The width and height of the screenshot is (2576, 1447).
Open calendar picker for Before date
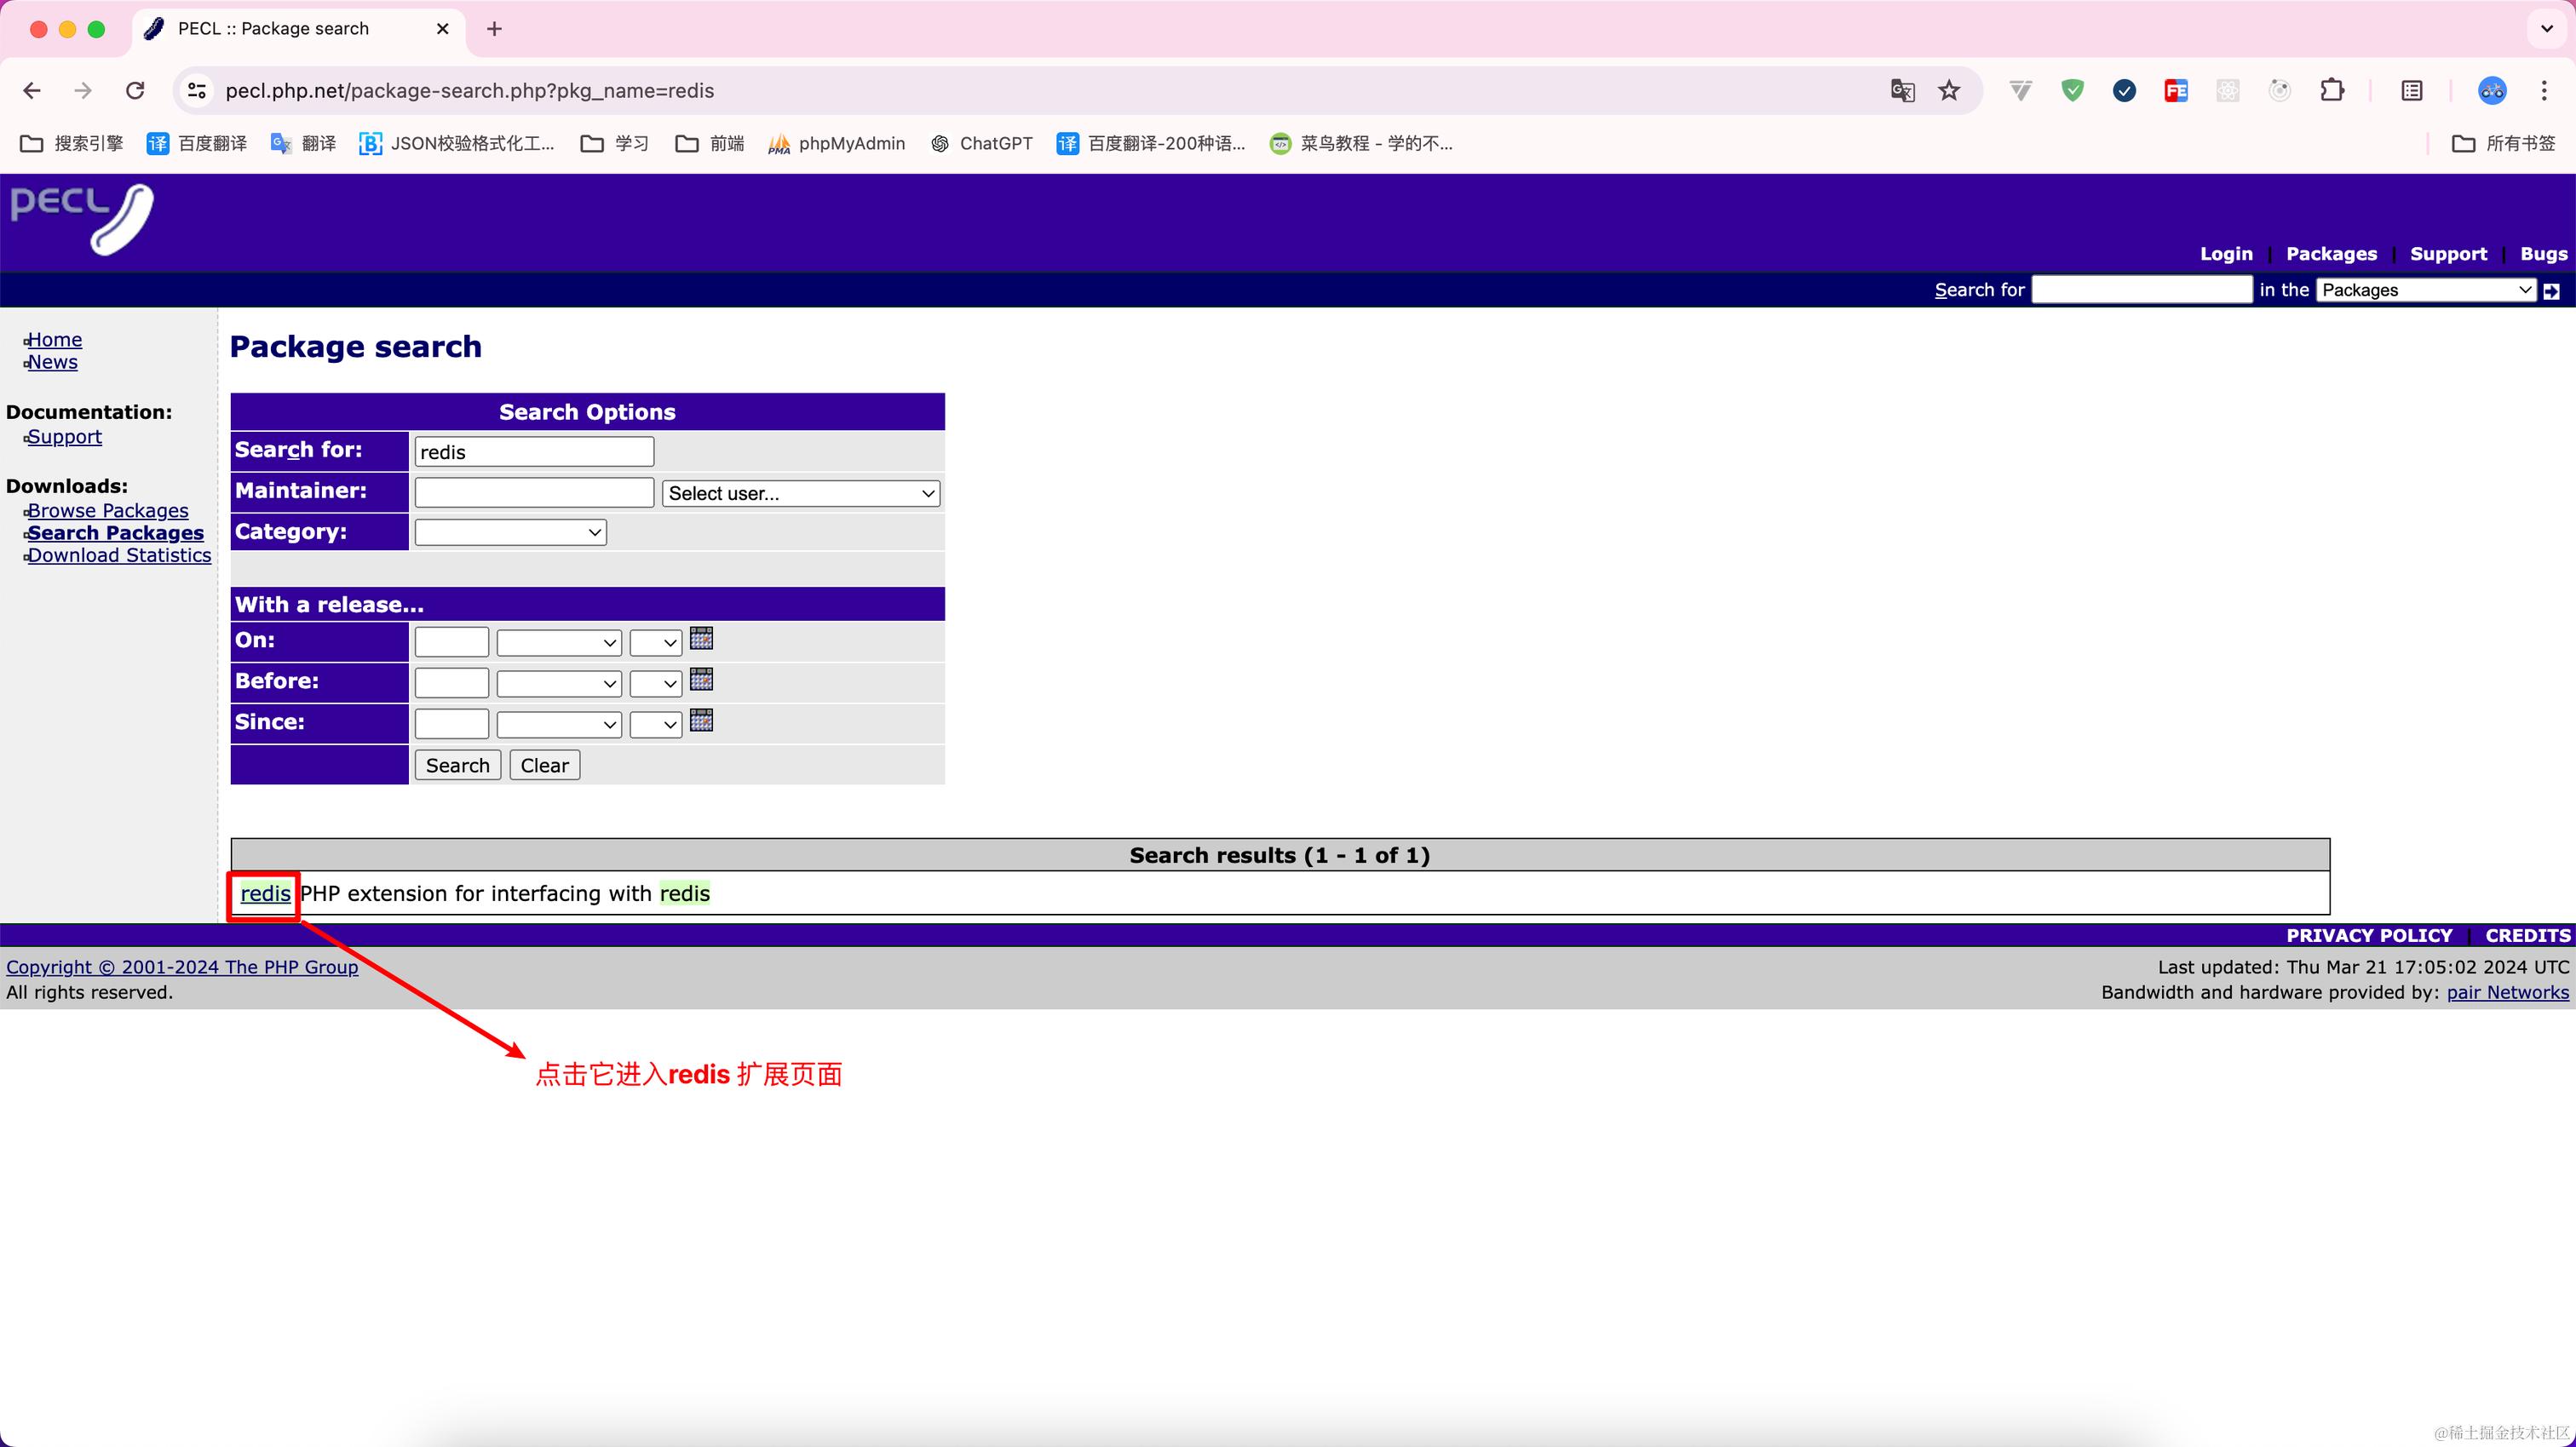click(701, 680)
